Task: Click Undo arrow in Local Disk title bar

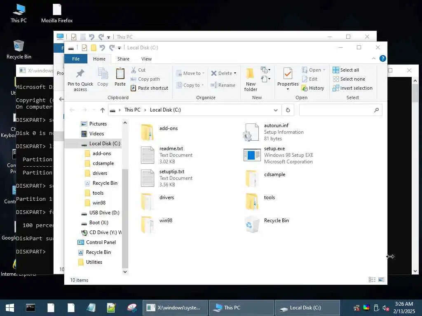Action: click(x=102, y=48)
